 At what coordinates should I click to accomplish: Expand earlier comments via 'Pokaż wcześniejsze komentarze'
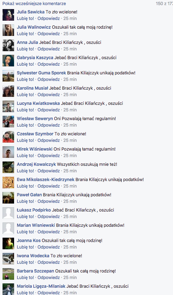pos(34,3)
